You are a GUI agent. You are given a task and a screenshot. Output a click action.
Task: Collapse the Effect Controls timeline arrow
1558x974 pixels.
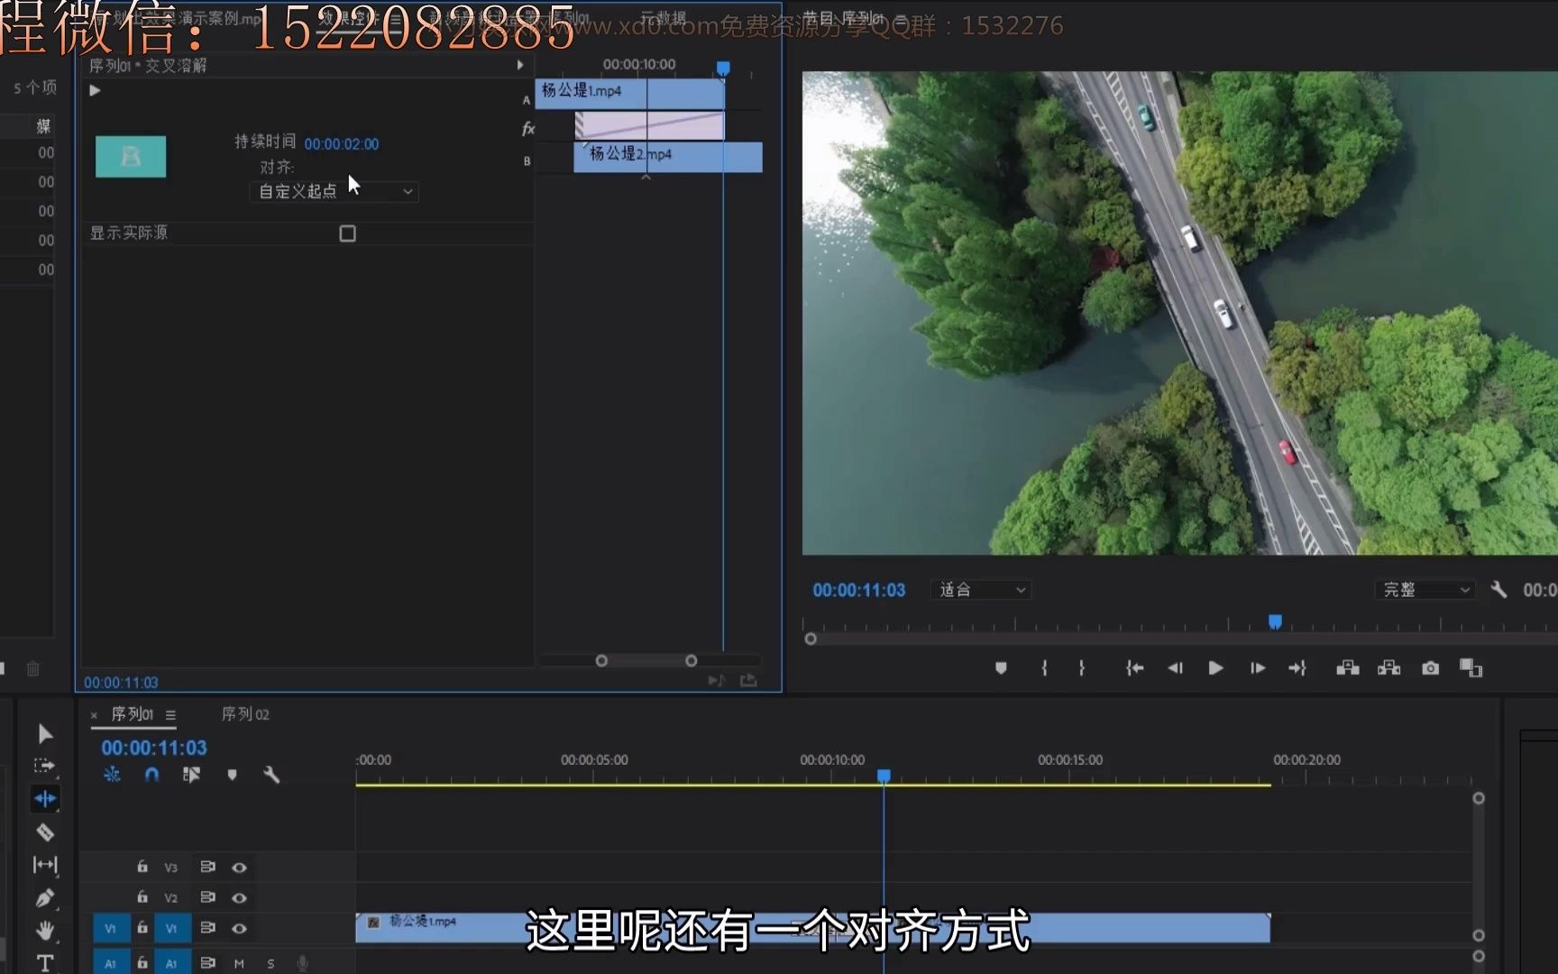[520, 65]
